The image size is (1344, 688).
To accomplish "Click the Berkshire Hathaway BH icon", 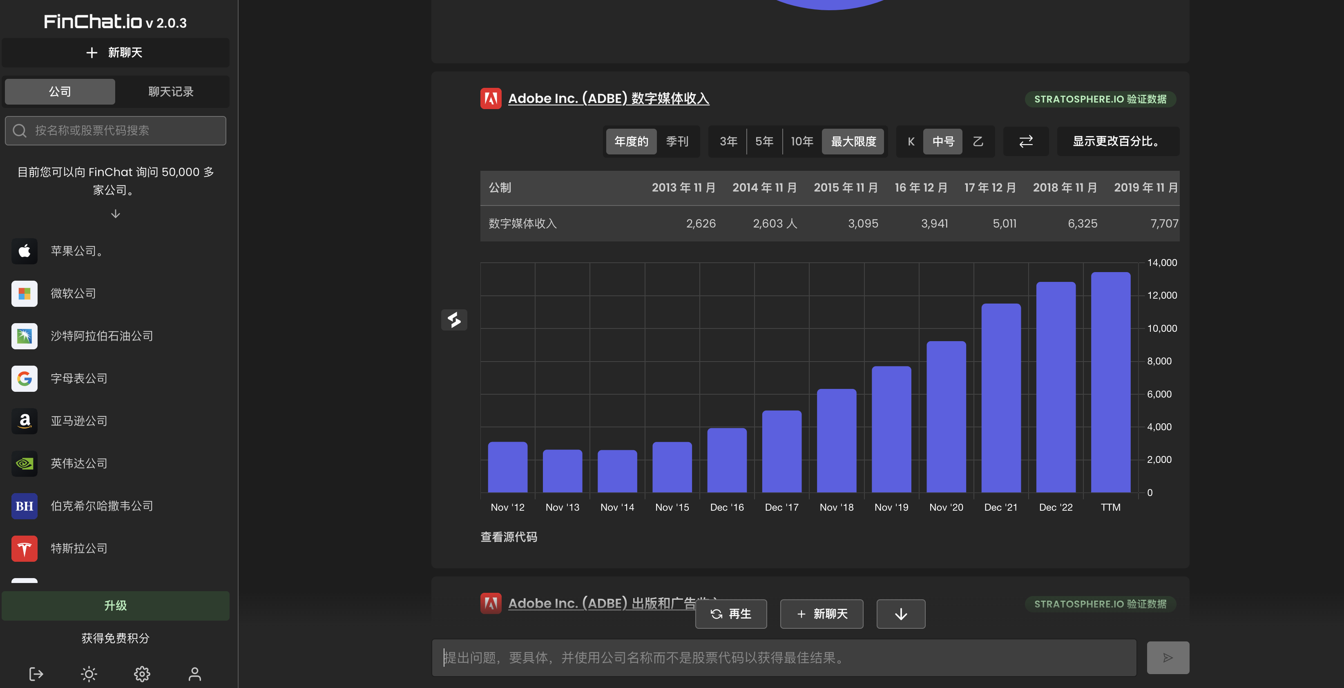I will point(25,506).
